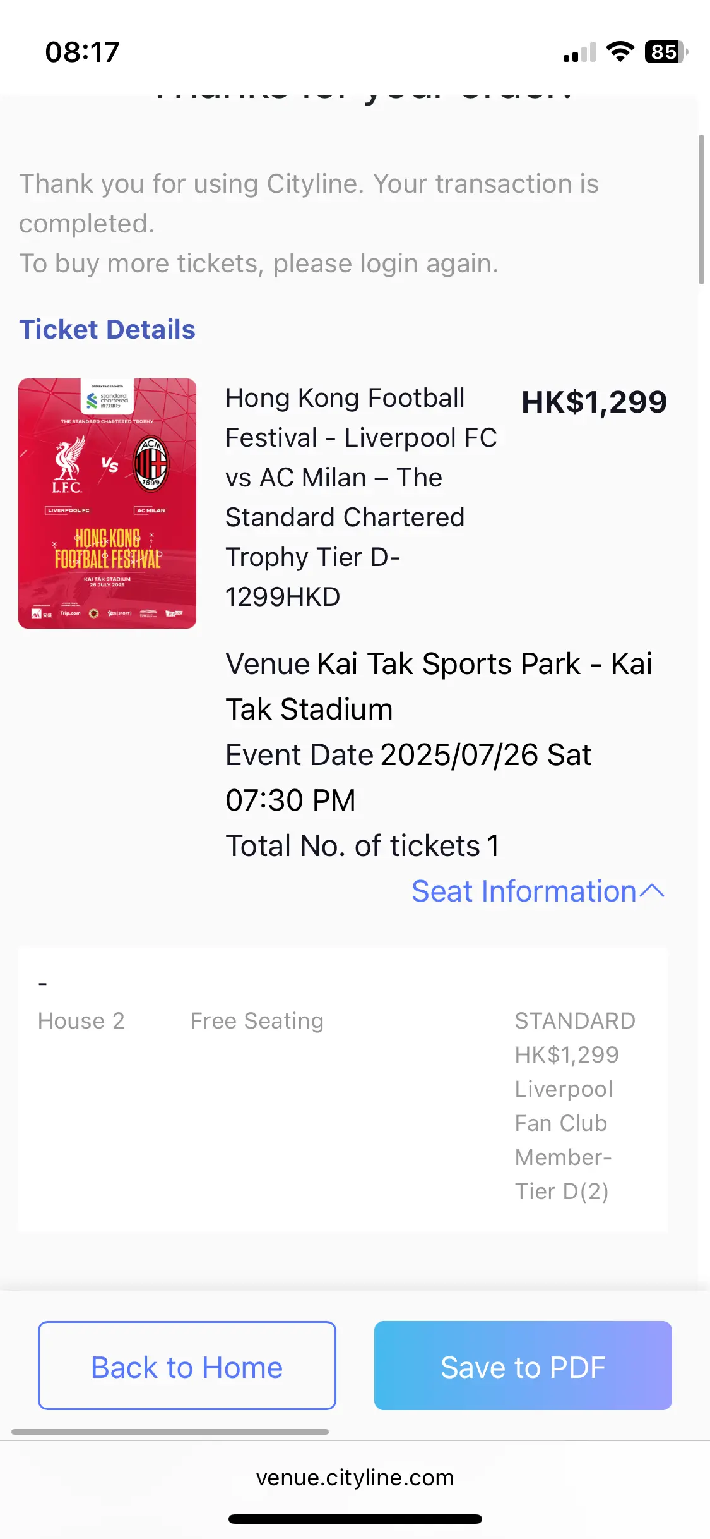The height and width of the screenshot is (1539, 710).
Task: Tap the iOS home indicator bar
Action: [x=355, y=1519]
